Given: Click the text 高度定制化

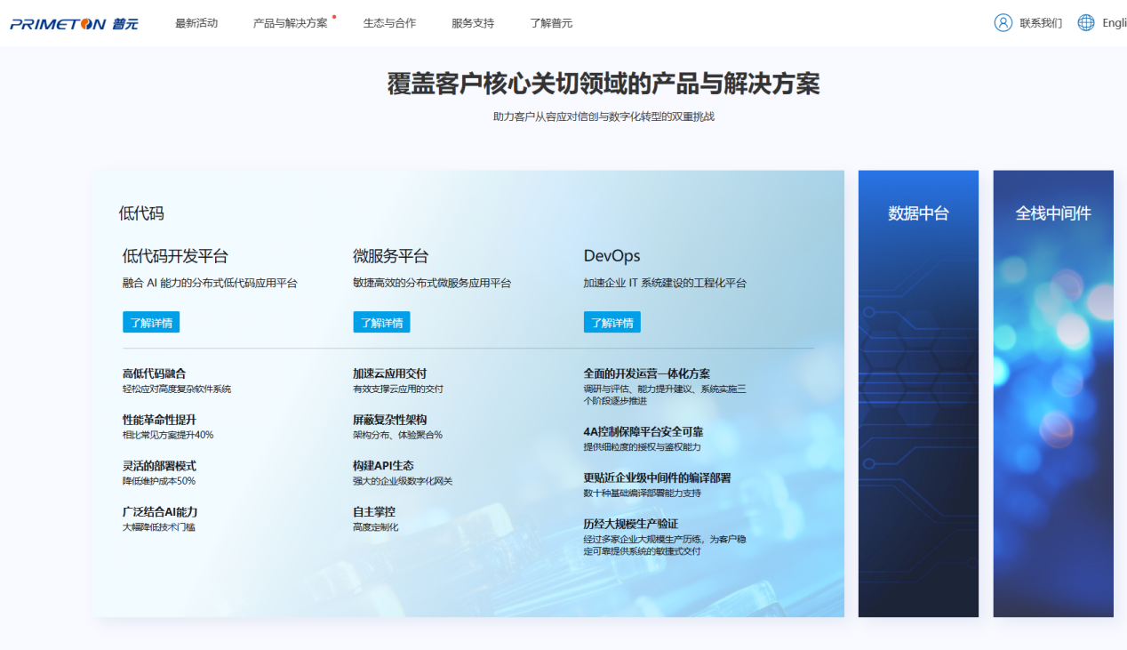Looking at the screenshot, I should click(376, 527).
